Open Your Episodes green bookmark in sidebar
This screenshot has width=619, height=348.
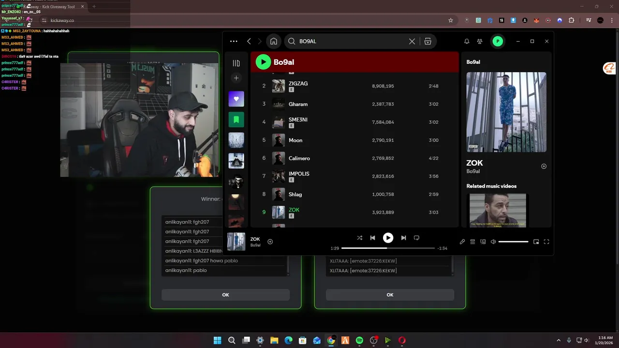point(236,119)
